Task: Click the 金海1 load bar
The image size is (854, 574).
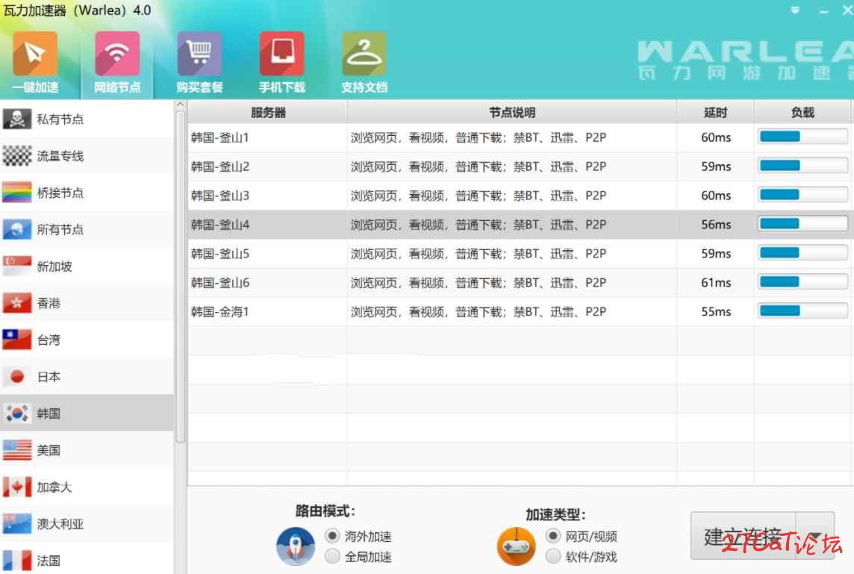Action: [x=802, y=311]
